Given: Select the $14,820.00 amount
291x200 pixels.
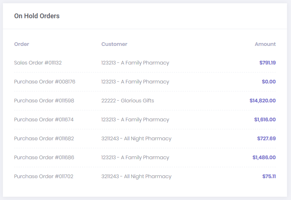Looking at the screenshot, I should tap(263, 101).
